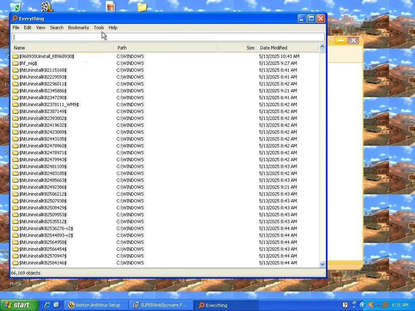
Task: Launch Internet Explorer from Quick Launch
Action: [x=47, y=305]
